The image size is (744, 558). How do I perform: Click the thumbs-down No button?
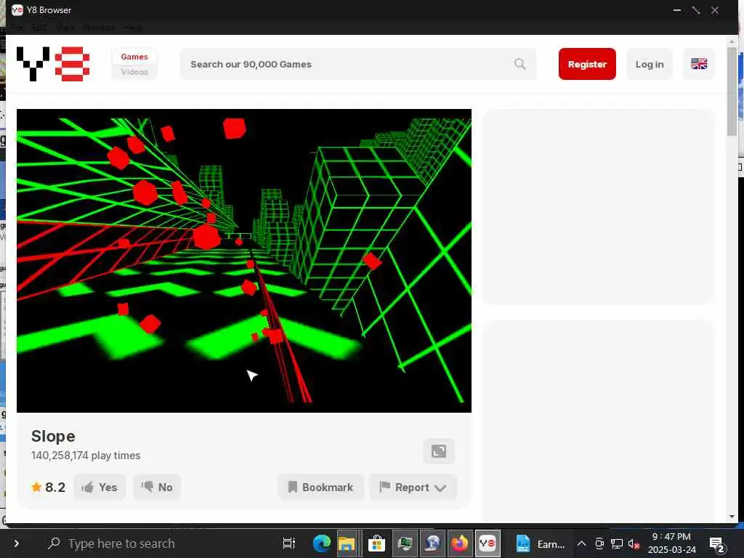[157, 487]
